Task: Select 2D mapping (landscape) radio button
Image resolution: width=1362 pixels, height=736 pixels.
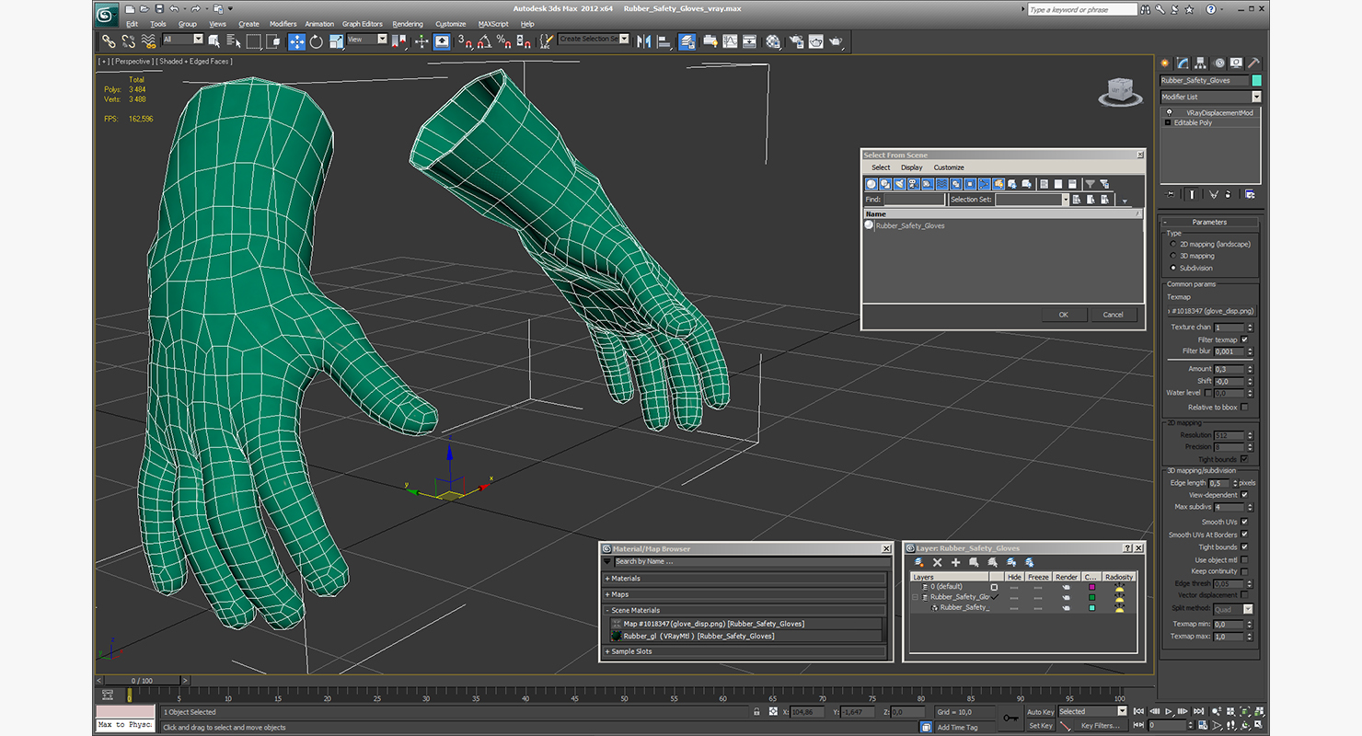Action: pyautogui.click(x=1173, y=244)
